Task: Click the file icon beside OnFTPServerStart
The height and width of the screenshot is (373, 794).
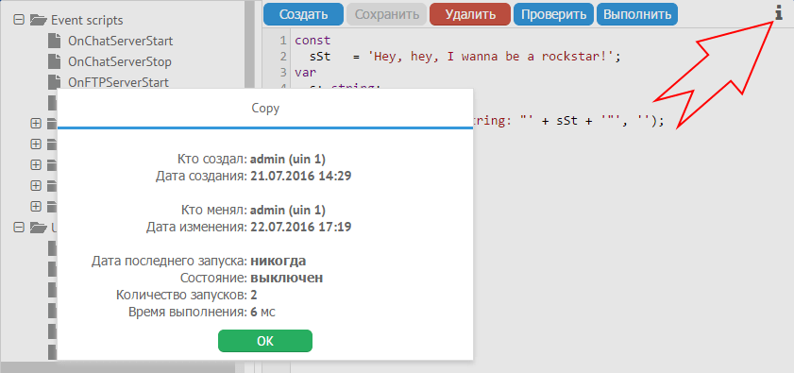Action: (54, 82)
